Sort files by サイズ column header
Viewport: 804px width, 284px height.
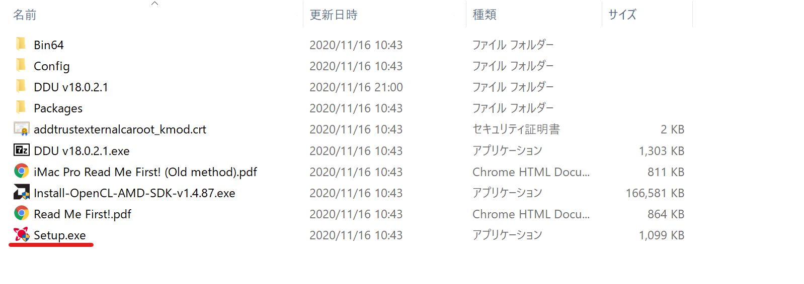tap(622, 15)
